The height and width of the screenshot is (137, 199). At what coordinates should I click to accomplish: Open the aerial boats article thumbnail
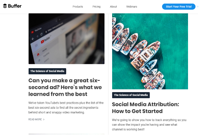click(150, 51)
